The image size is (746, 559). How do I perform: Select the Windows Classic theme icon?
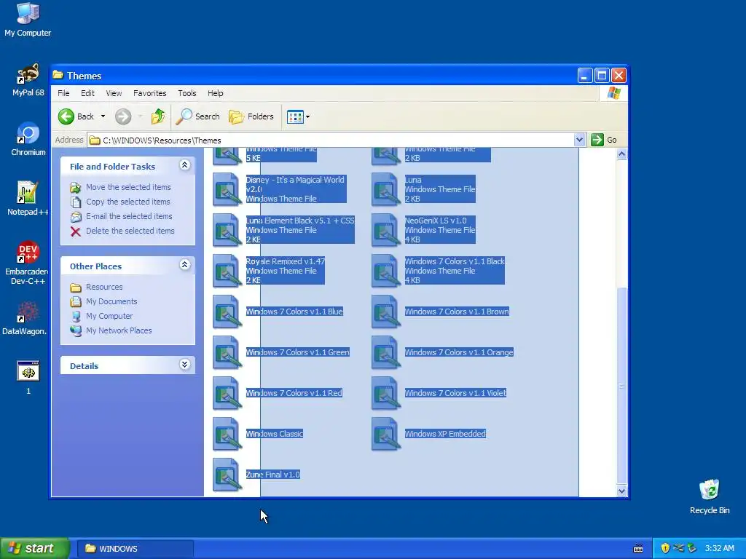[x=227, y=434]
